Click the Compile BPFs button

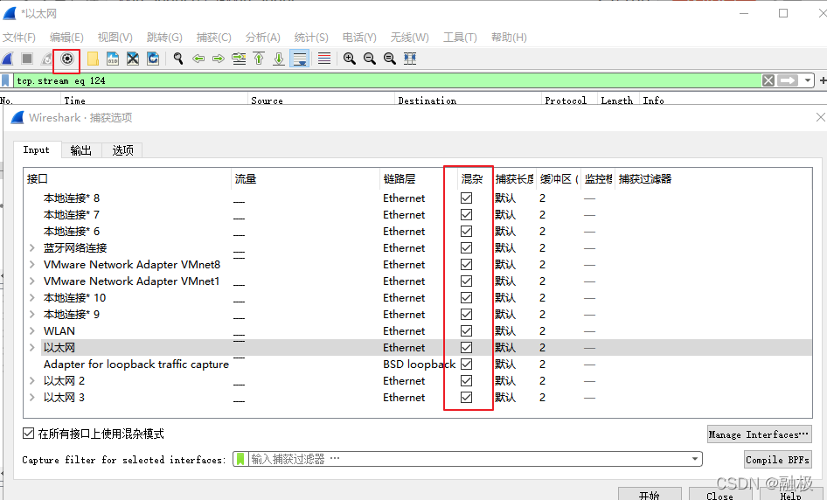click(777, 460)
